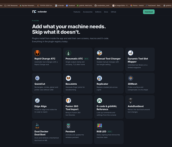Open the YouConvert bookmark
172x147 pixels.
pos(154,6)
